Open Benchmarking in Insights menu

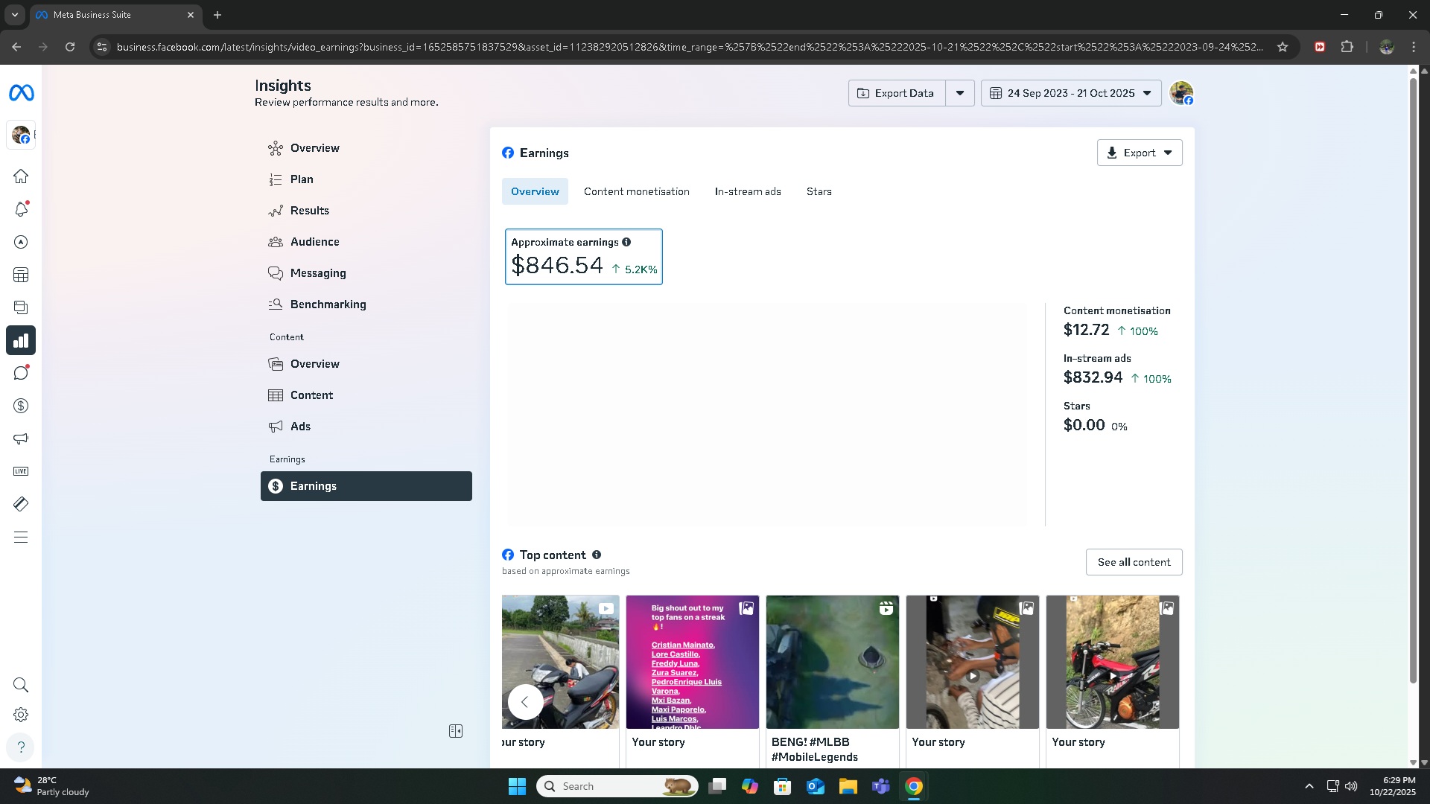(328, 304)
